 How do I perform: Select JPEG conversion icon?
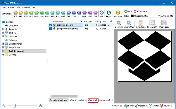[x=52, y=14]
